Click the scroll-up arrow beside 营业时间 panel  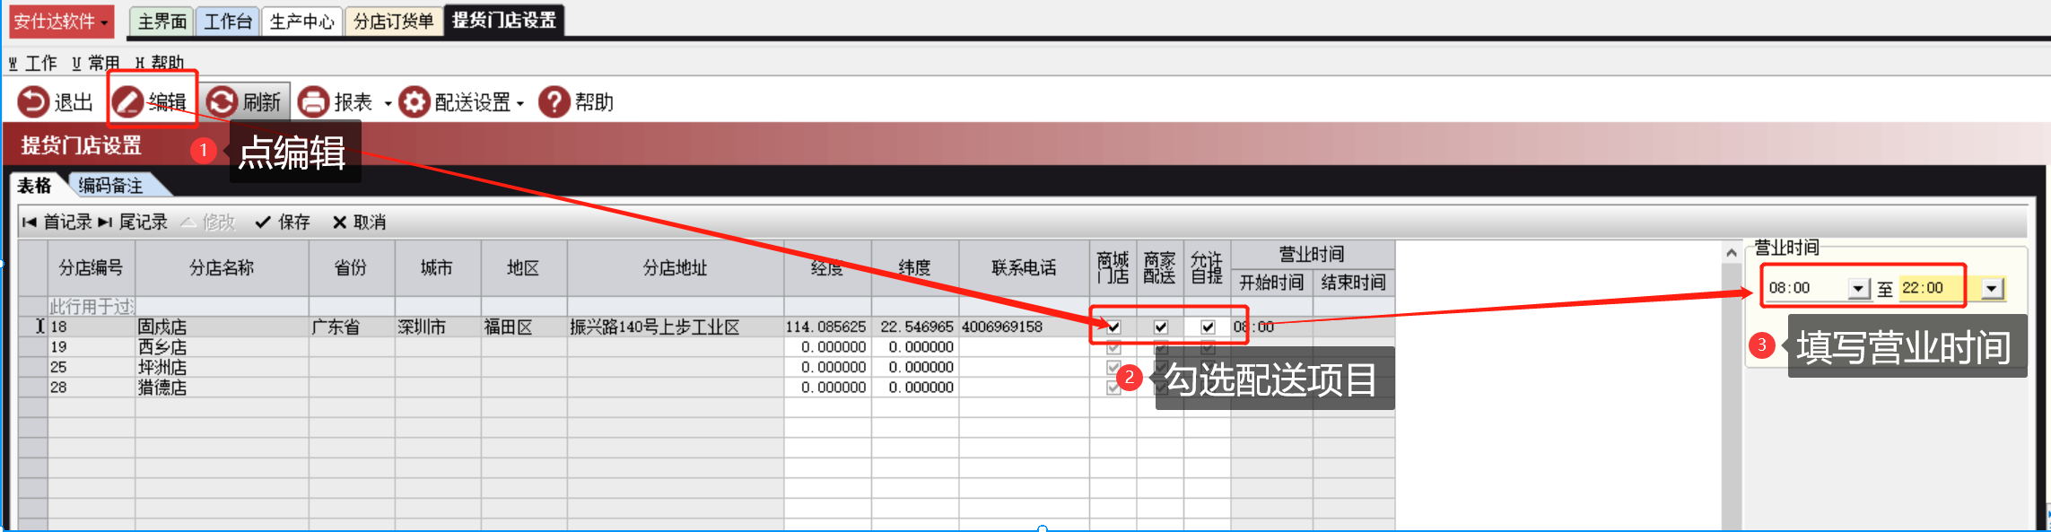pos(1732,253)
